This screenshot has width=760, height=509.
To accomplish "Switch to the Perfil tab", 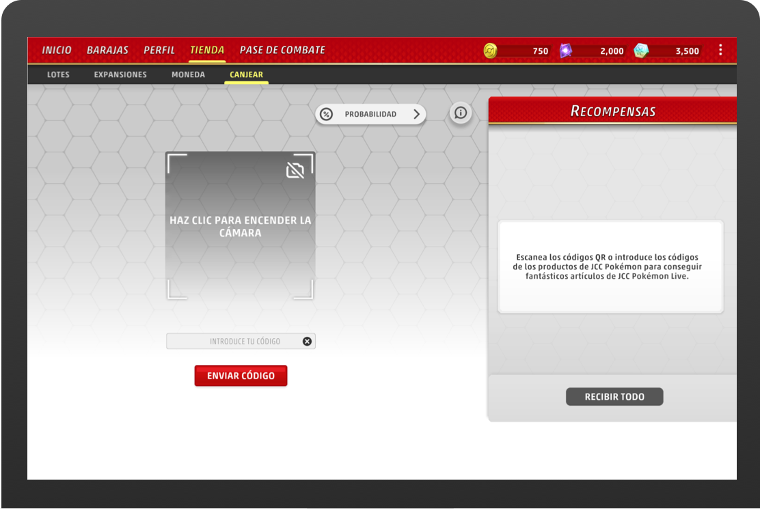I will (x=159, y=51).
